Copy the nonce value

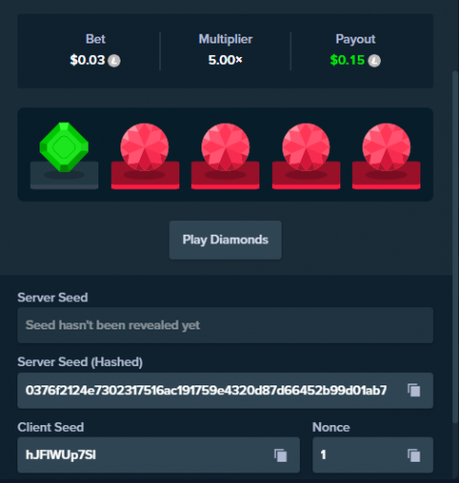click(x=414, y=455)
